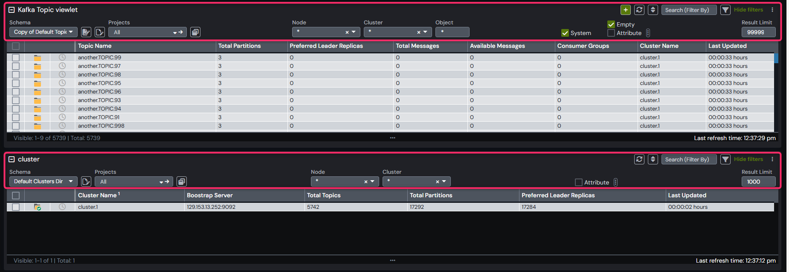Viewport: 789px width, 272px height.
Task: Click the stacked windows icon beside cluster Projects
Action: [x=182, y=181]
